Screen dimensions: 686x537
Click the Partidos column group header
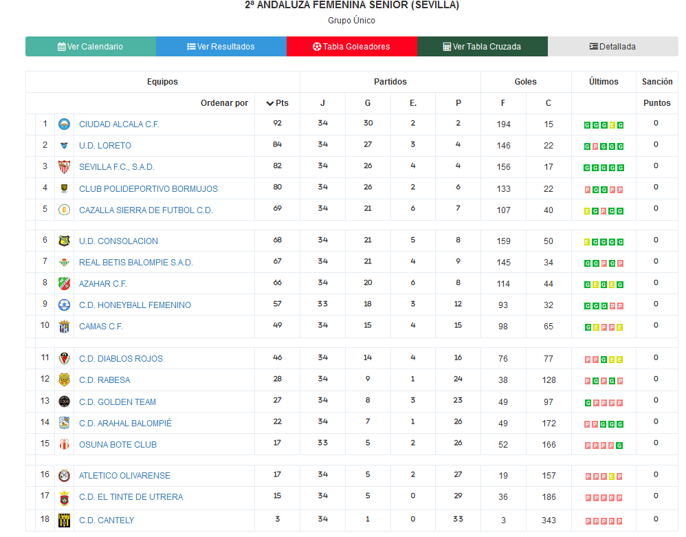tap(390, 81)
